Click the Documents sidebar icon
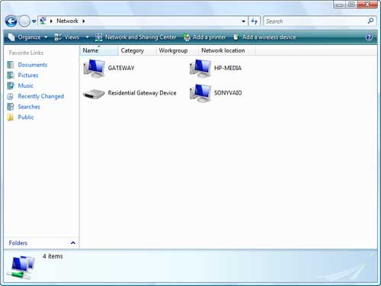381x286 pixels. click(11, 65)
